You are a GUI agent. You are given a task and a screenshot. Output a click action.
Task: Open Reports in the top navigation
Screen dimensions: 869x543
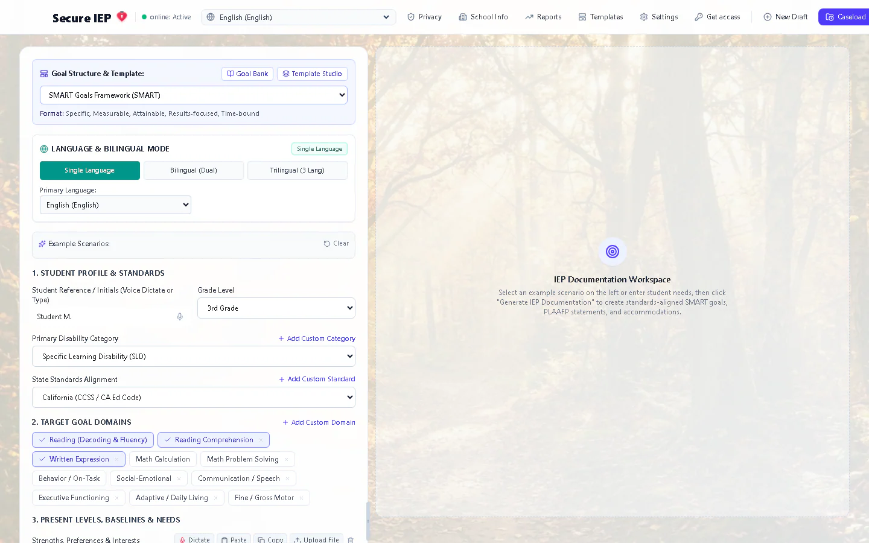pos(543,17)
